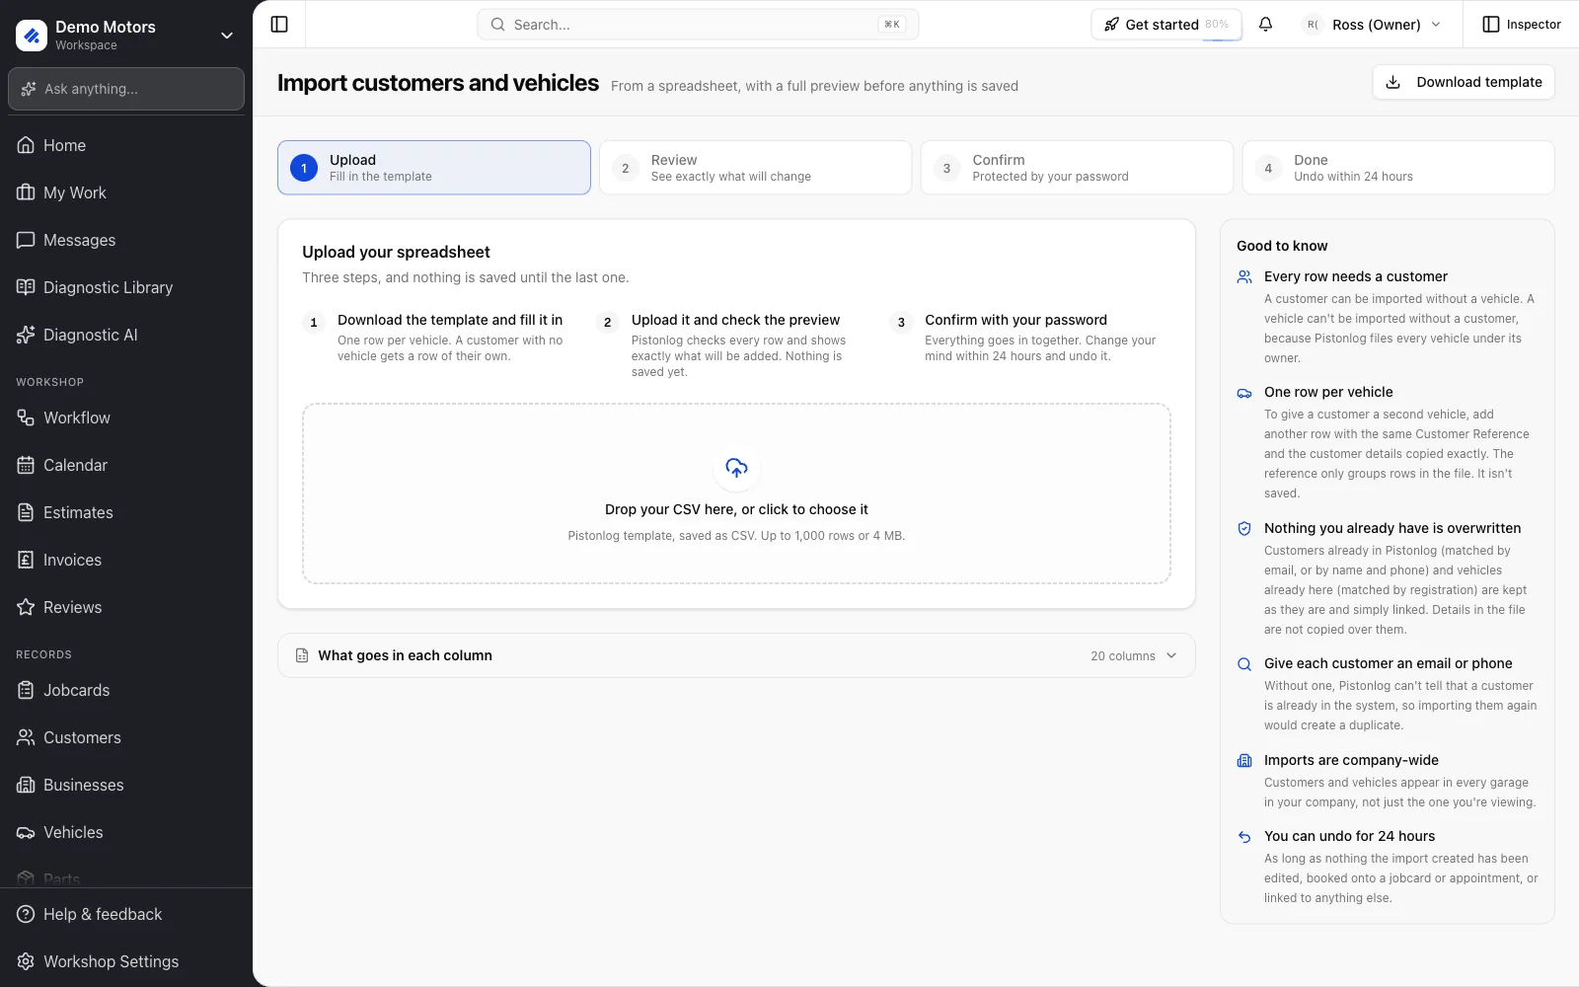The image size is (1579, 987).
Task: Click "One row per vehicle" heading
Action: click(x=1328, y=392)
